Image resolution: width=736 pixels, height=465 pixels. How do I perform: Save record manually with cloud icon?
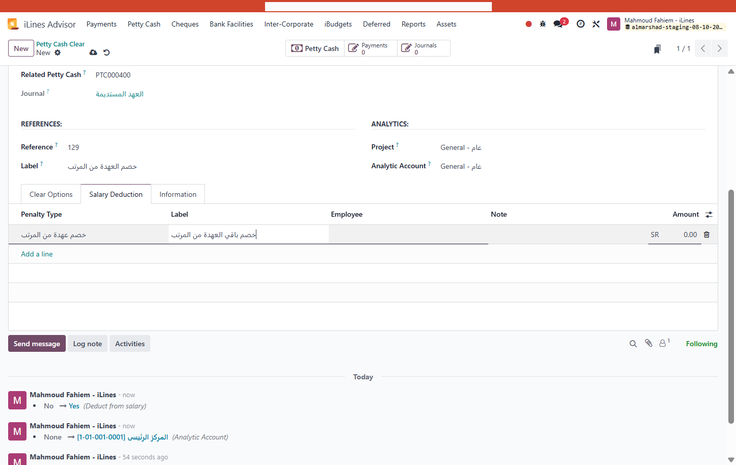93,53
